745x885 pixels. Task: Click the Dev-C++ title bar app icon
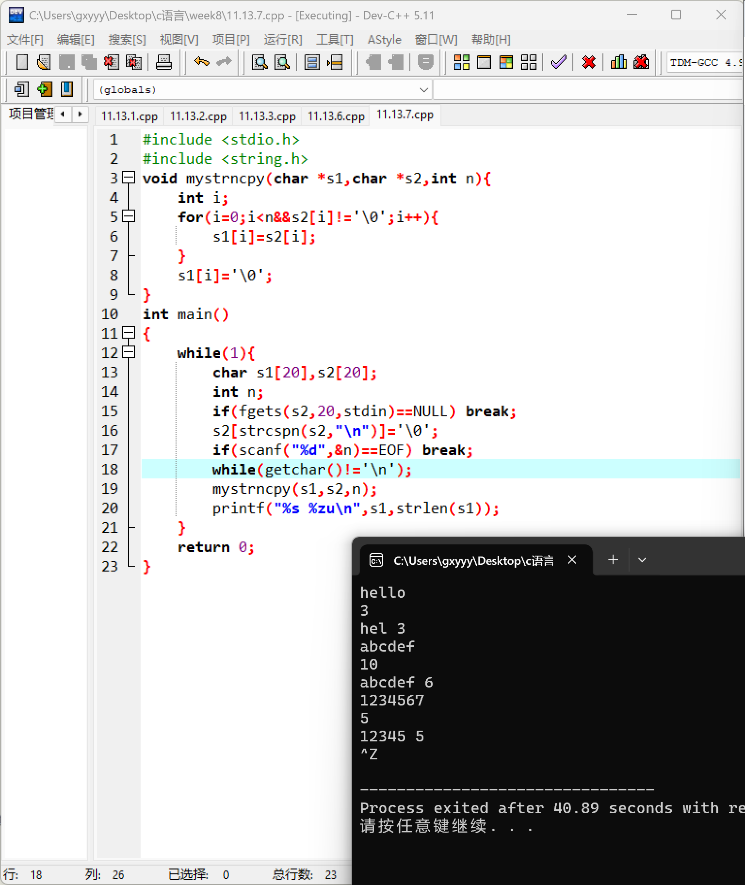(16, 15)
